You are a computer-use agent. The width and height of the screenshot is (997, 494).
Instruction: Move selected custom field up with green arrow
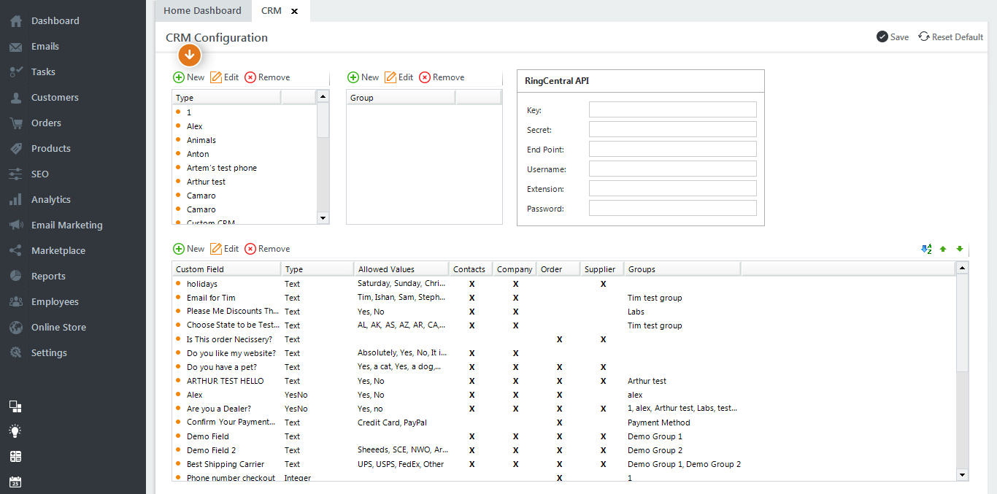coord(943,249)
